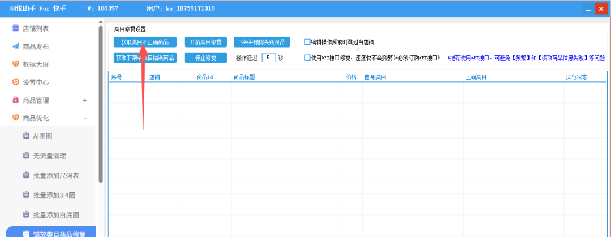Select 商品优化 menu label

(36, 119)
